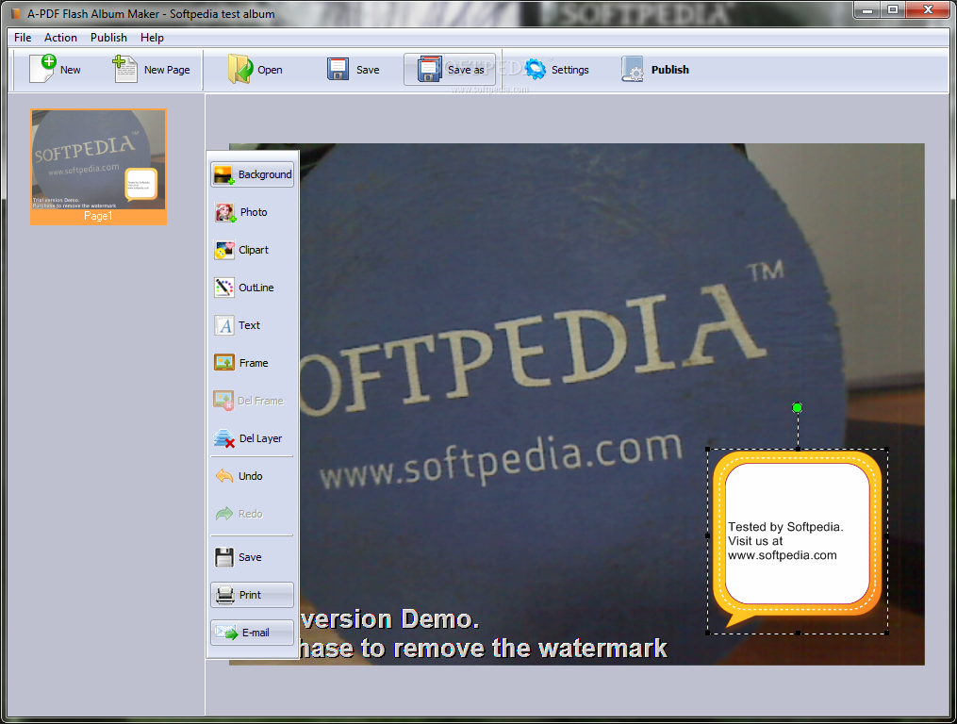
Task: Minimize the A-PDF Flash Album Maker window
Action: 866,10
